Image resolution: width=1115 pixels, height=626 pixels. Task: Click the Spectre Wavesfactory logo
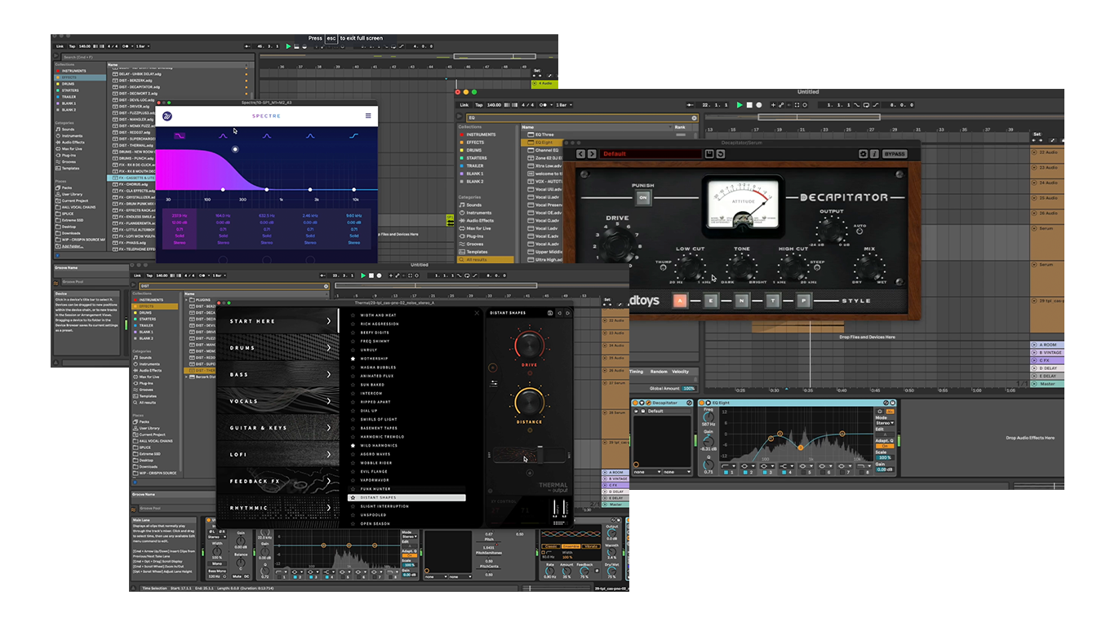[x=167, y=116]
